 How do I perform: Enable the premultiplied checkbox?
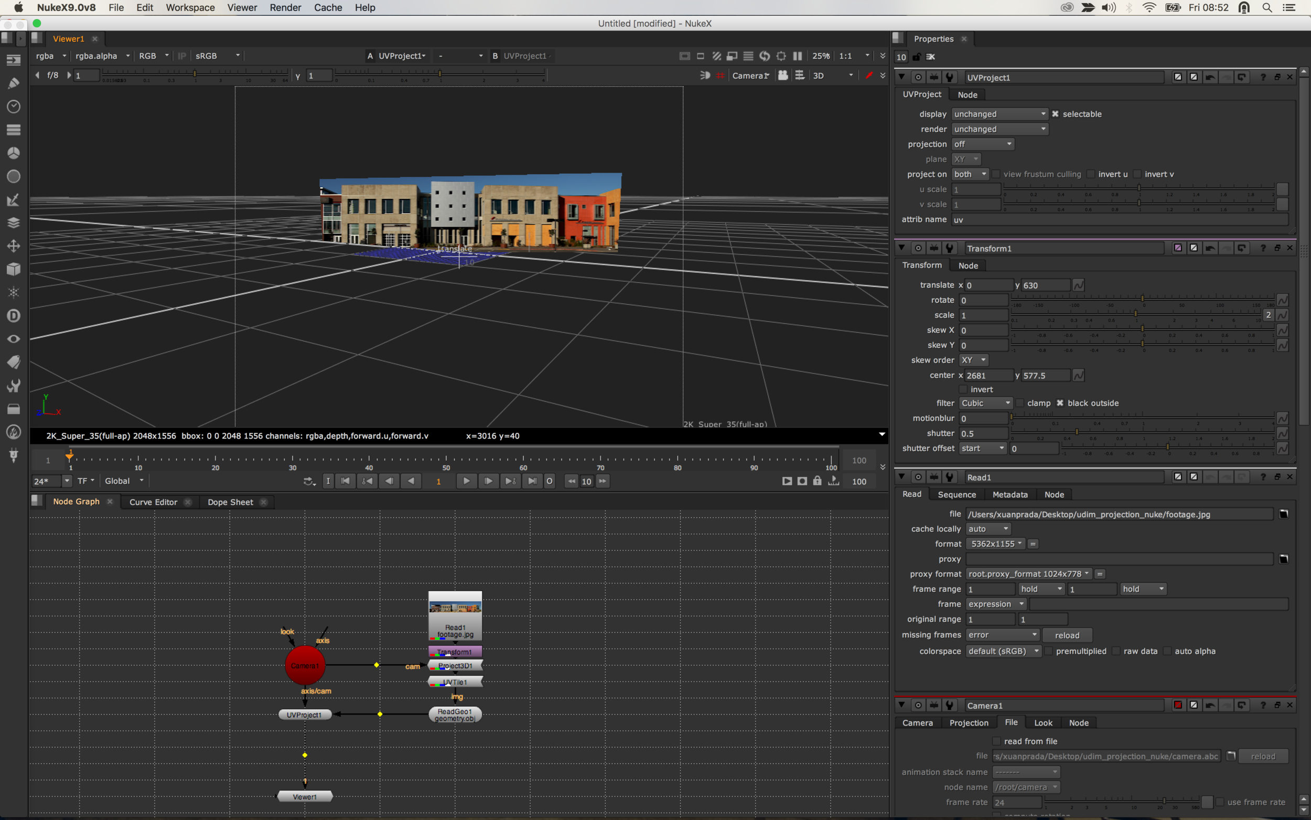(1048, 651)
